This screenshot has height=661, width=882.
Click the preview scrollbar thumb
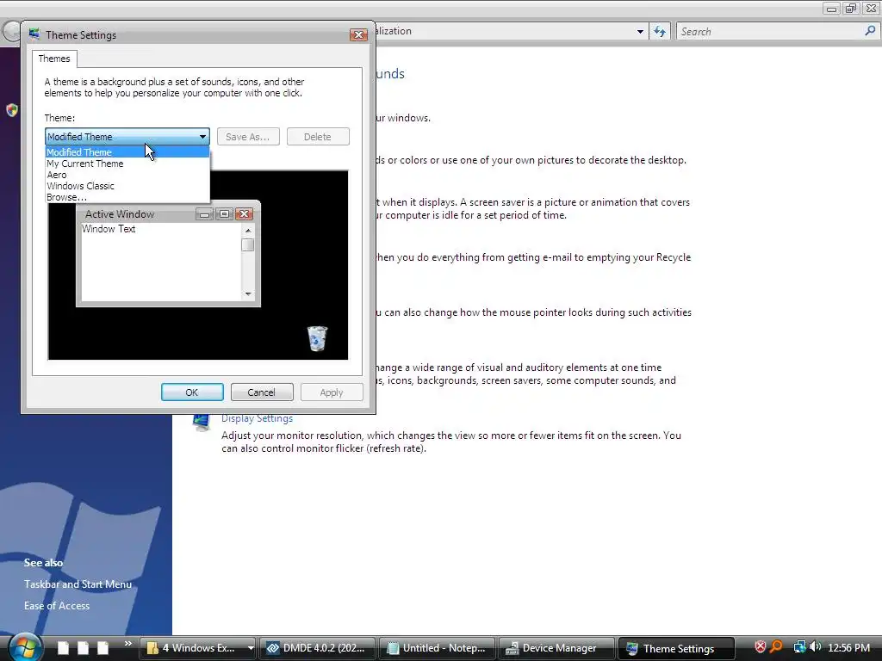(x=248, y=245)
